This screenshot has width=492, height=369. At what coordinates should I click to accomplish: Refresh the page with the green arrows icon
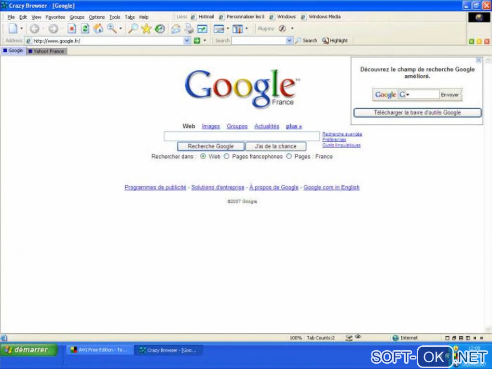pos(85,29)
